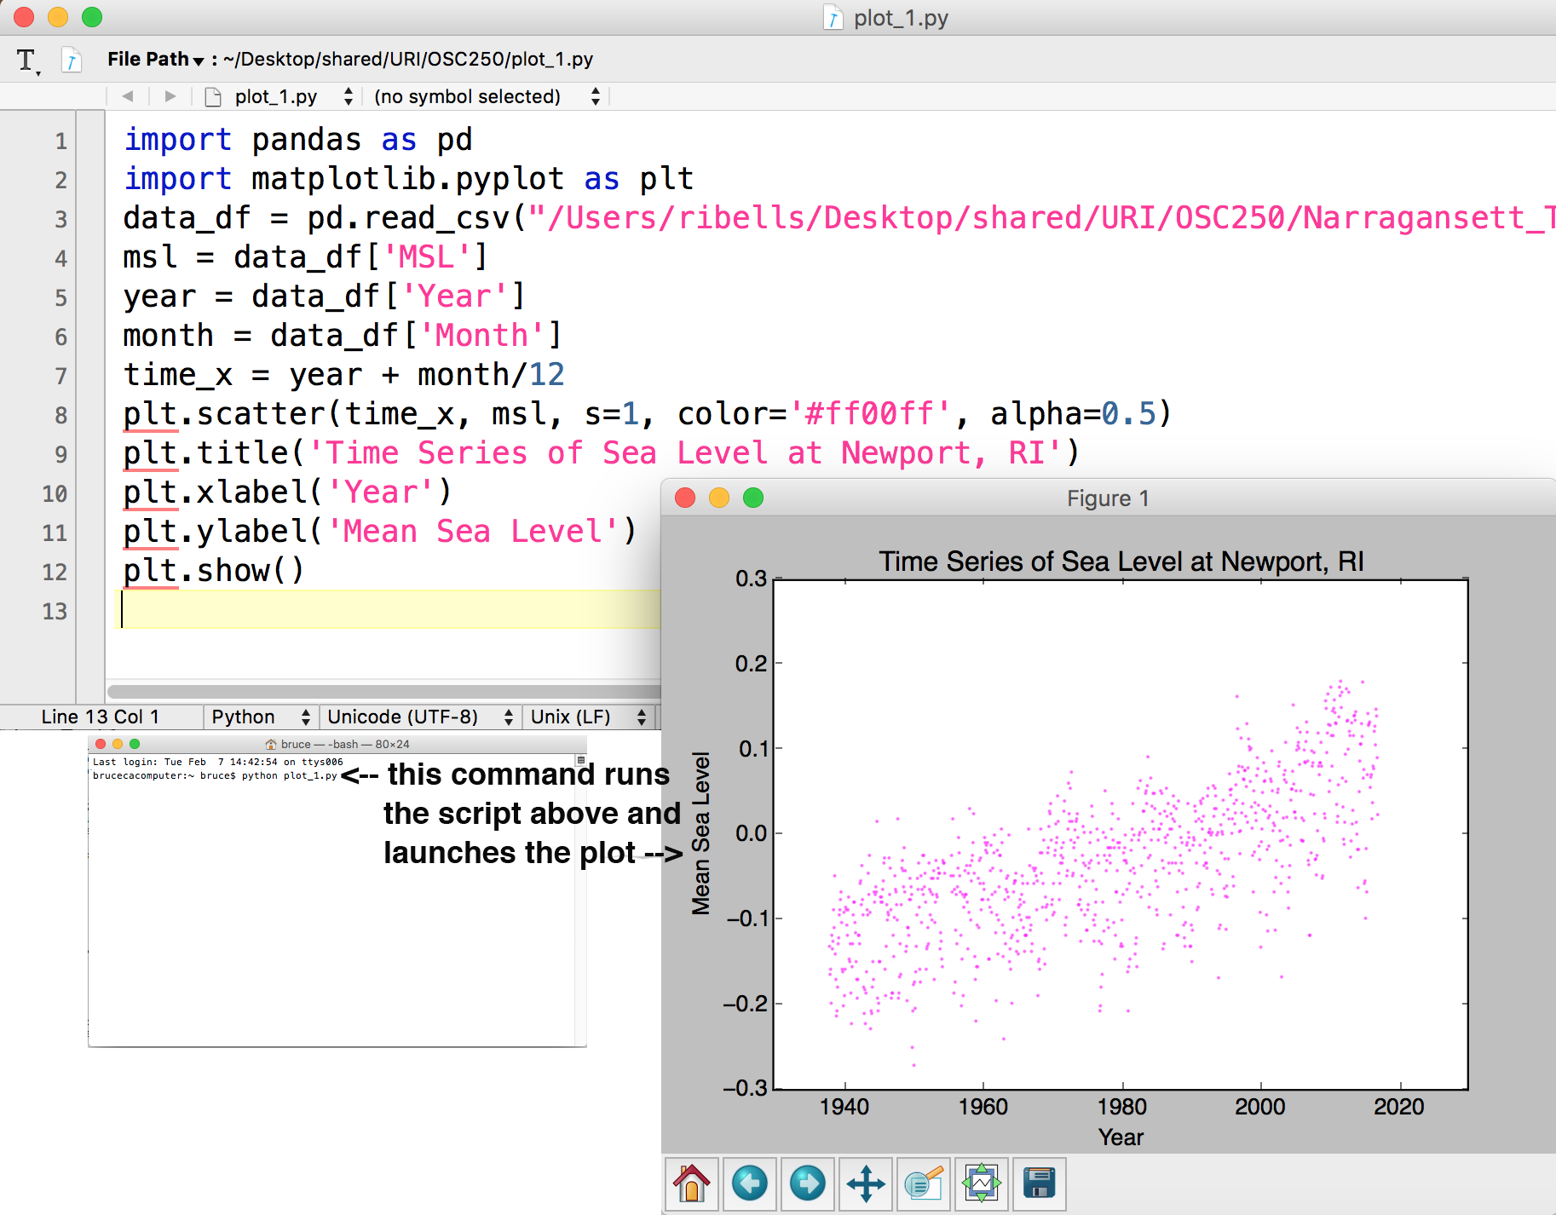Image resolution: width=1556 pixels, height=1215 pixels.
Task: Click the document icon beside File Path
Action: (x=72, y=60)
